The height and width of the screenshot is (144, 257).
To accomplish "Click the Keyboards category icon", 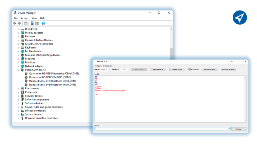I will point(22,48).
